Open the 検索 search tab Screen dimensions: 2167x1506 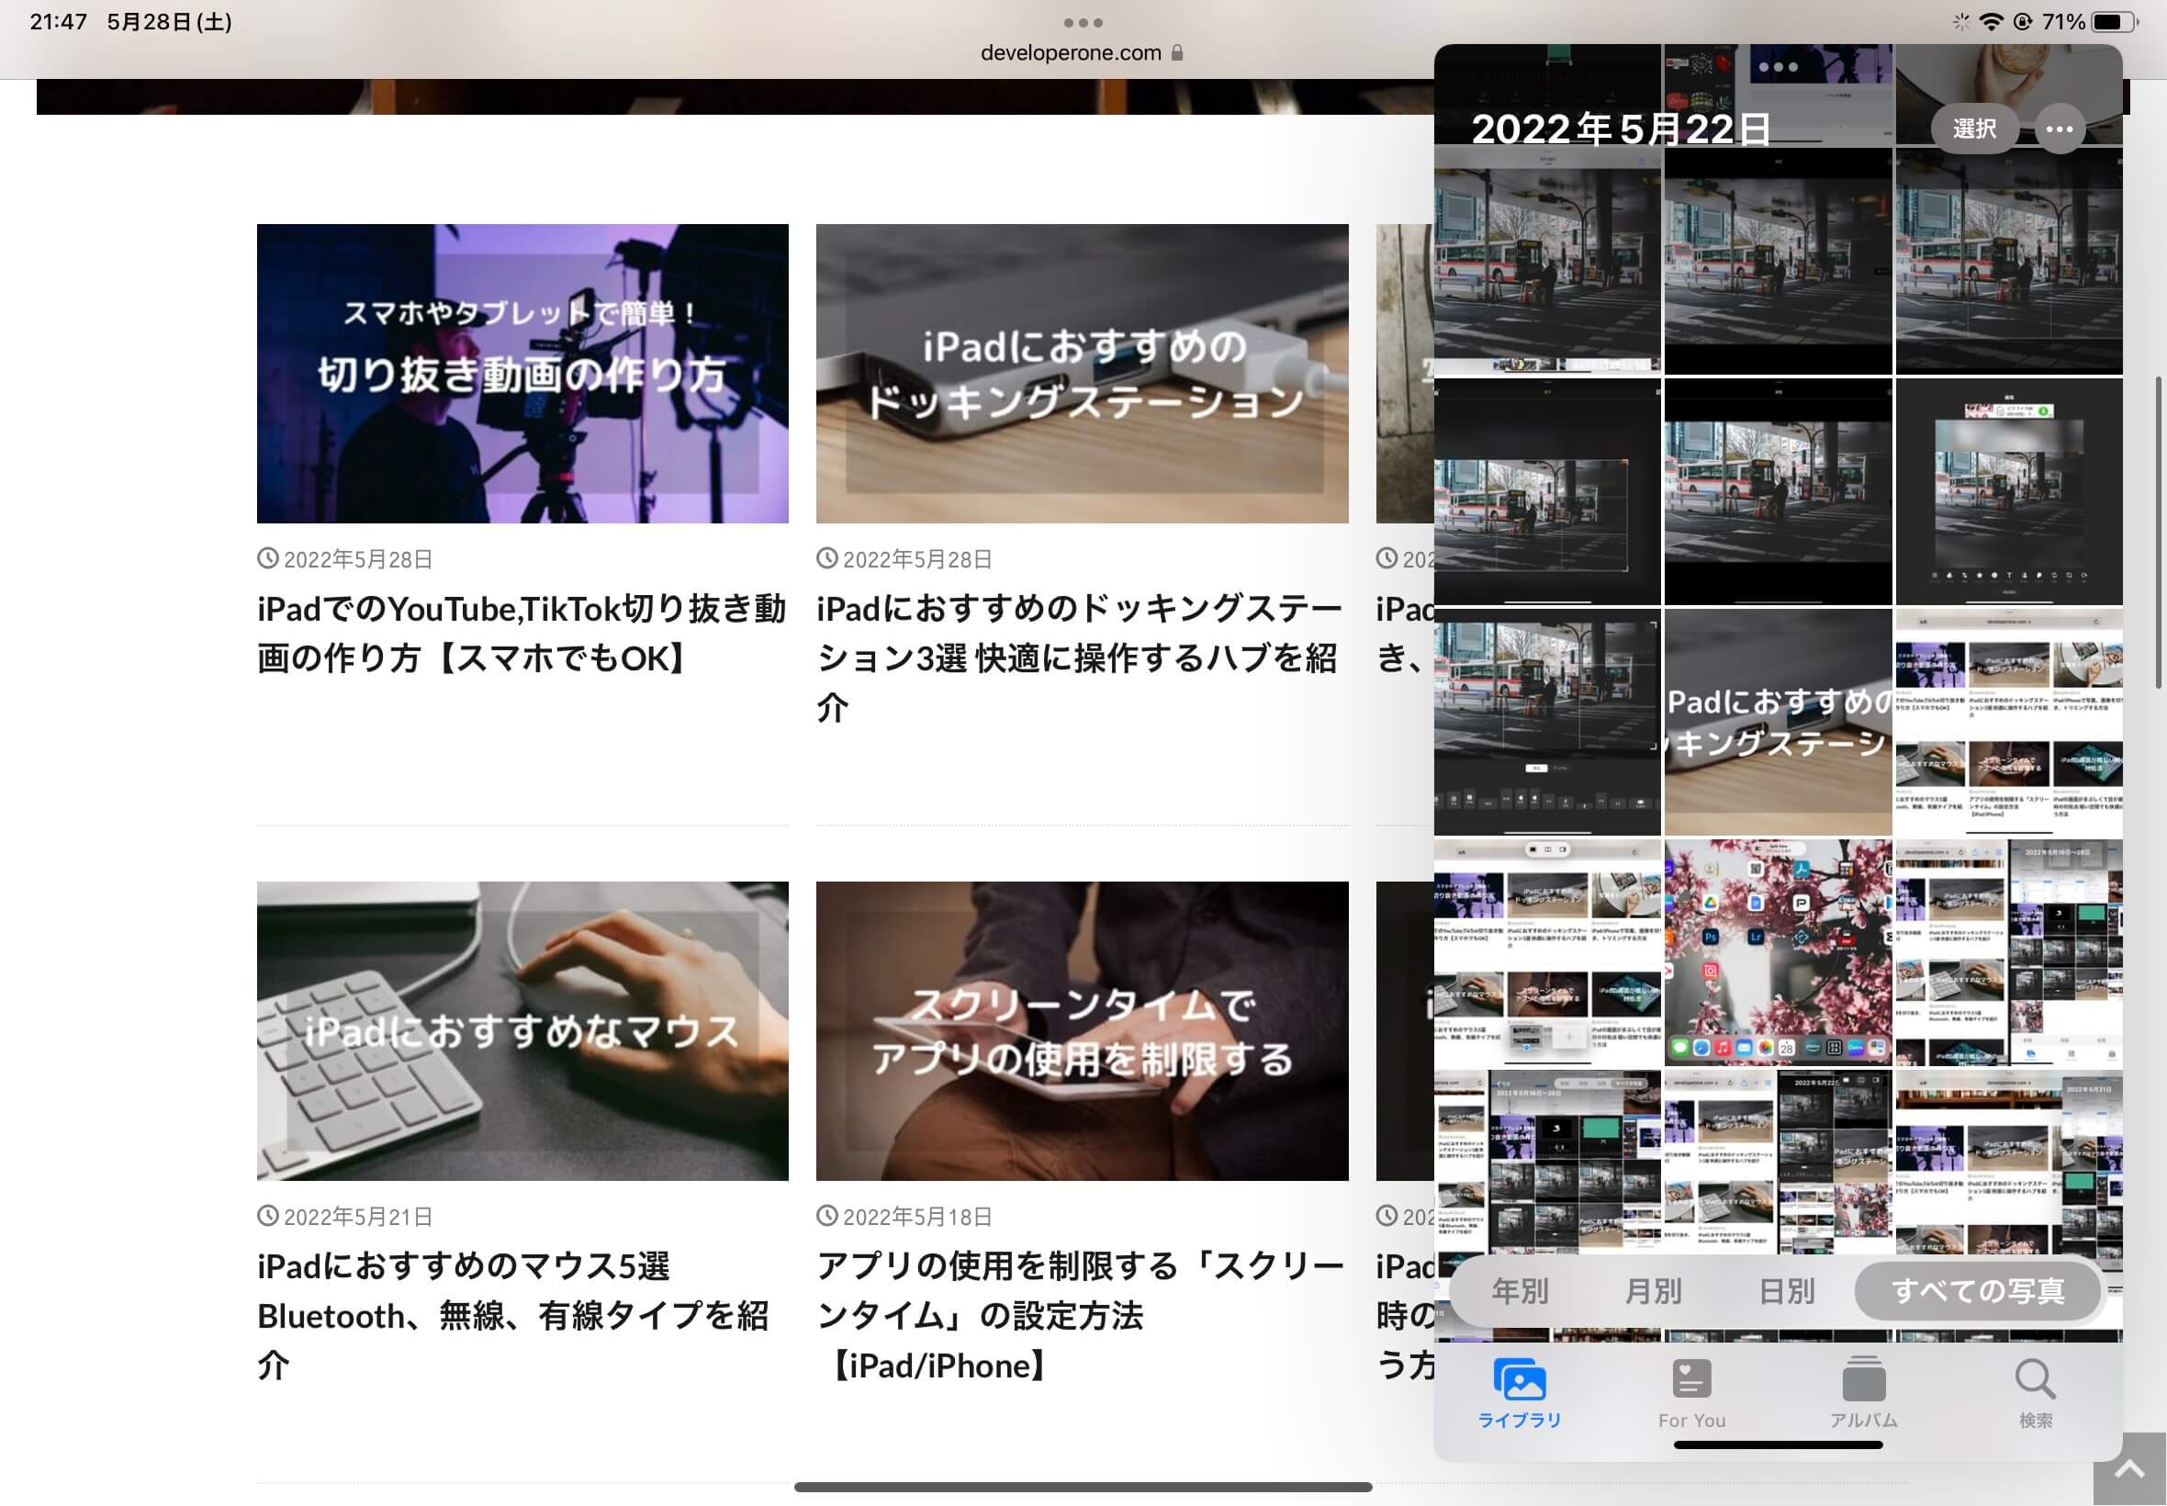(2035, 1394)
